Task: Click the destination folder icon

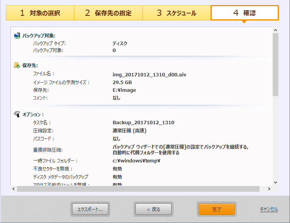Action: pos(17,65)
